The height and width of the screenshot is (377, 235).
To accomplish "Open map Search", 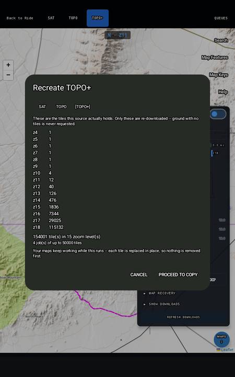I will [x=221, y=40].
